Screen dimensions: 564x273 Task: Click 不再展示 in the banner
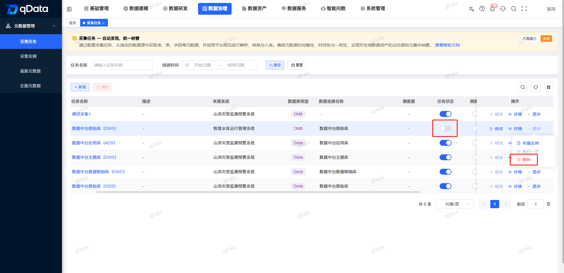[x=530, y=39]
